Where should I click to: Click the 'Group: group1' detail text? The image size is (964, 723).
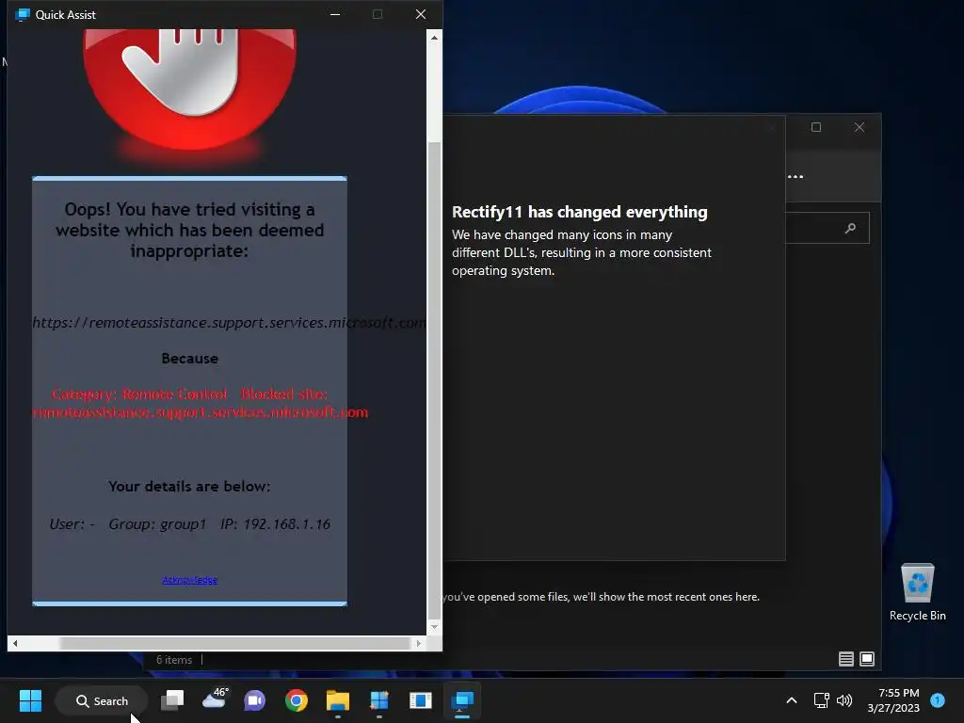[x=157, y=524]
